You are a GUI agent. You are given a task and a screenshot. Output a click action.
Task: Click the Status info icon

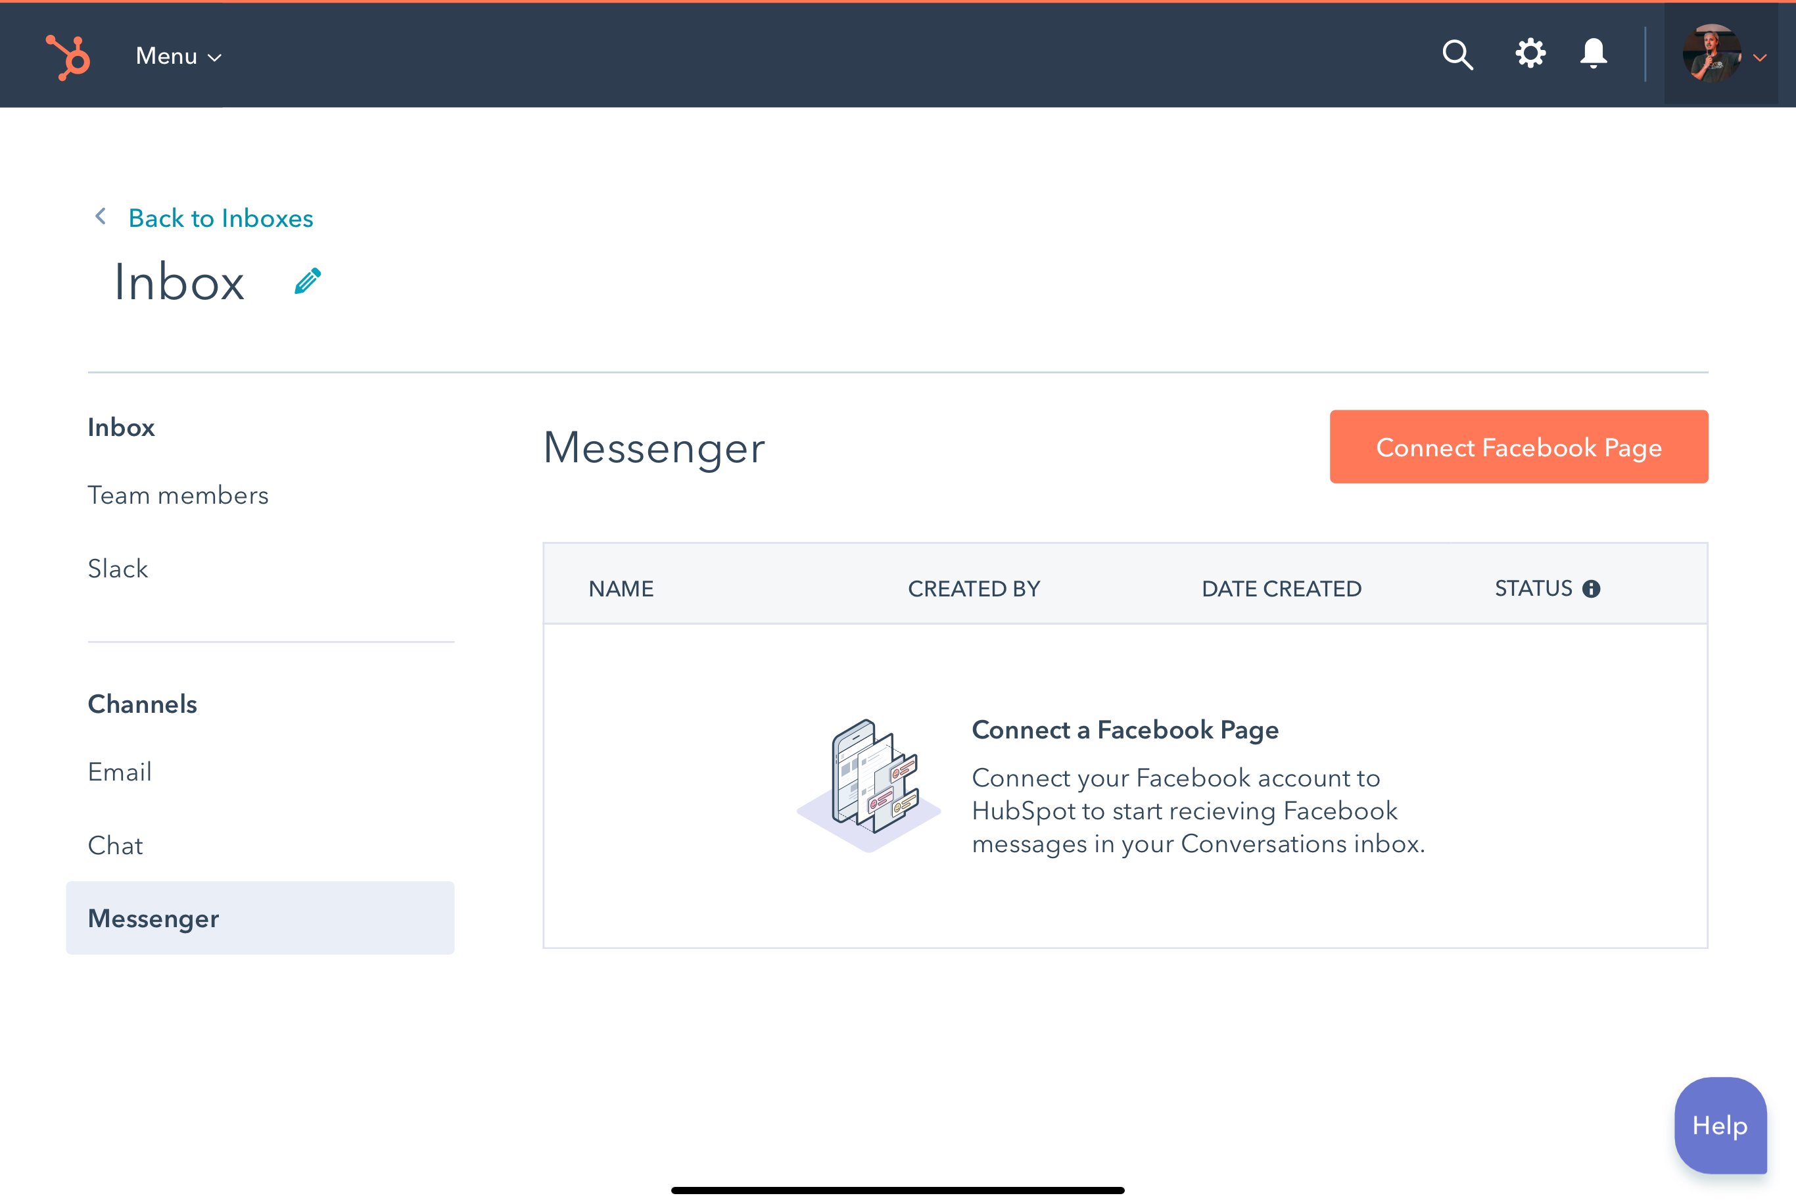[1591, 589]
